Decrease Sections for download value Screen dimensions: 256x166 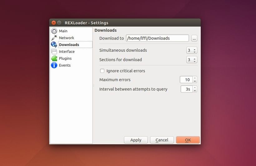click(194, 61)
